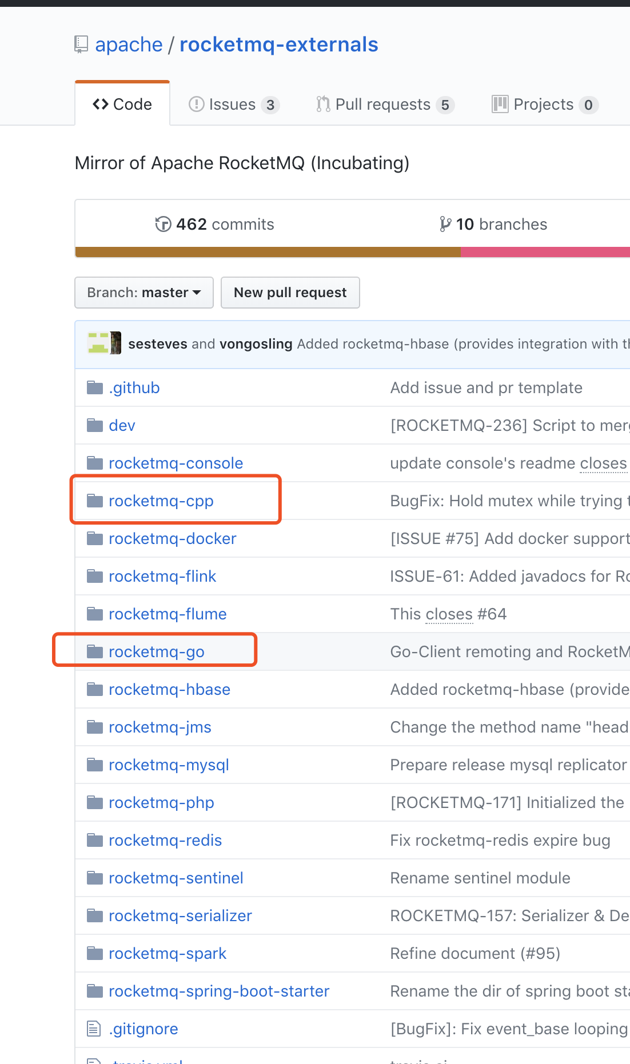Open the apache organization link
630x1064 pixels.
point(129,45)
